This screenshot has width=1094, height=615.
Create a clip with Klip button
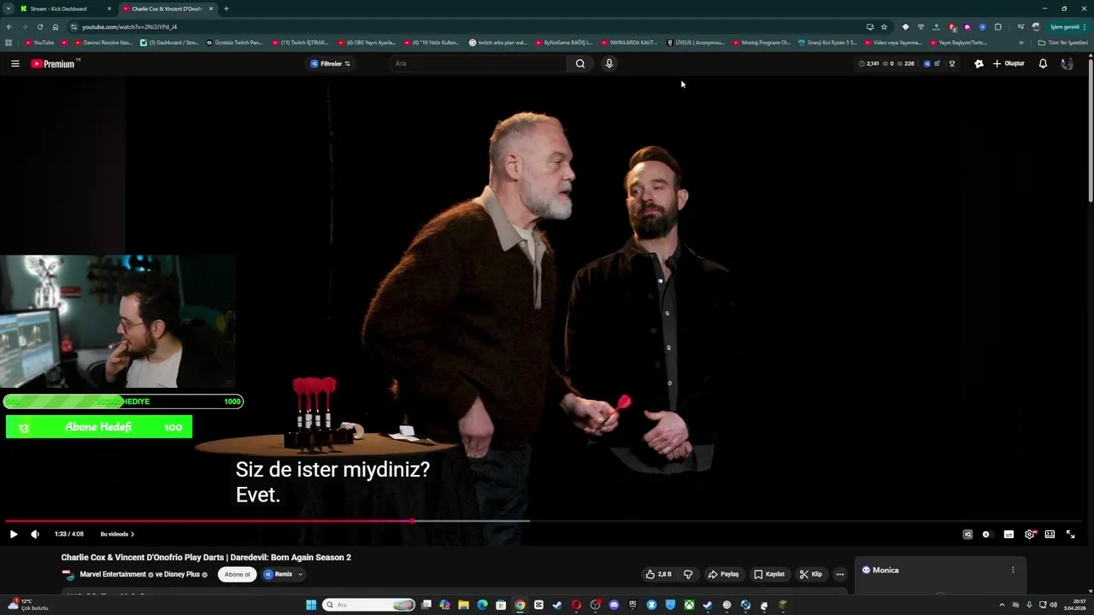pyautogui.click(x=810, y=574)
